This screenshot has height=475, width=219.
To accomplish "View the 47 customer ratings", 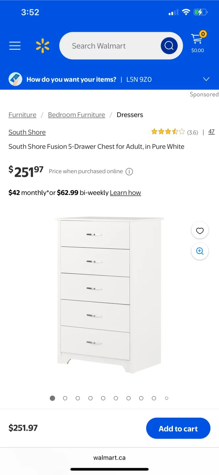I will tap(211, 132).
